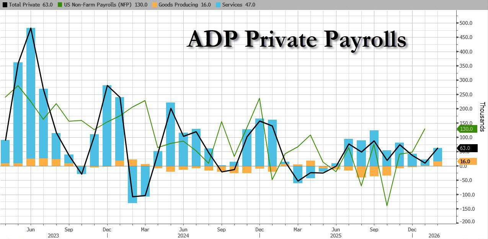Click the 2026 year label on x-axis

[x=434, y=236]
